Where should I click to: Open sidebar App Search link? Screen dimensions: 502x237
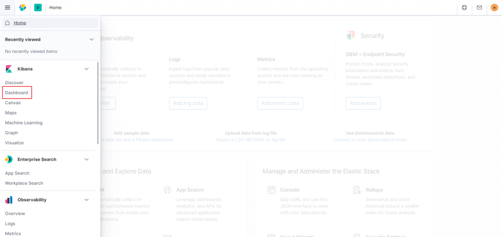[17, 173]
